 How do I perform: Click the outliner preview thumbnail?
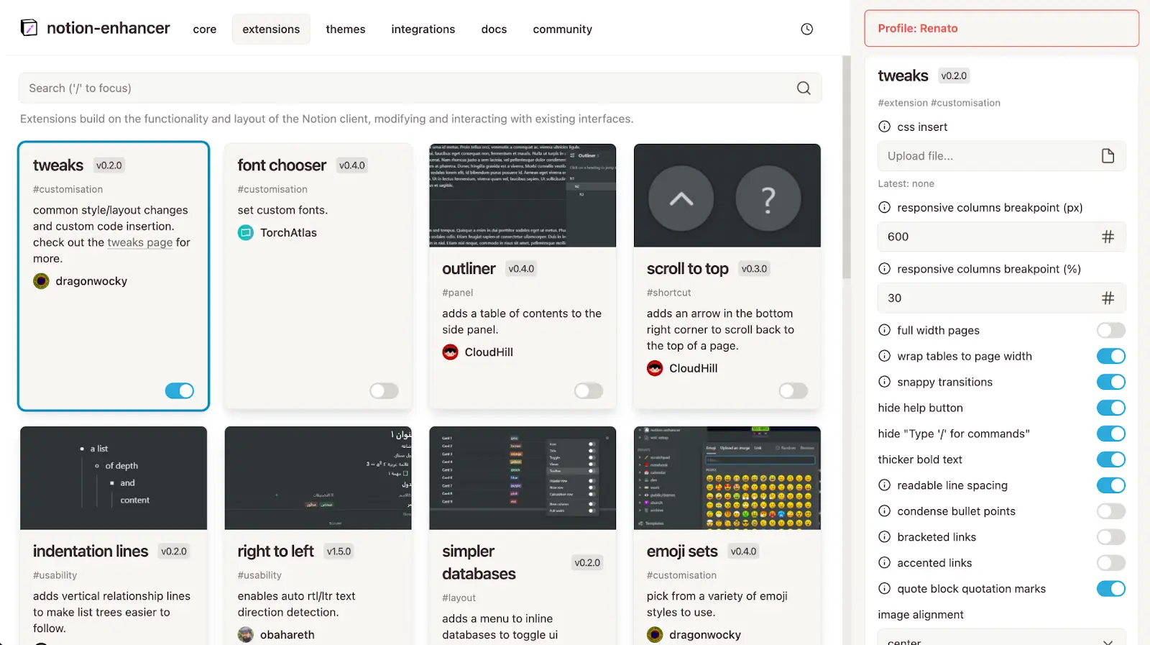click(523, 195)
